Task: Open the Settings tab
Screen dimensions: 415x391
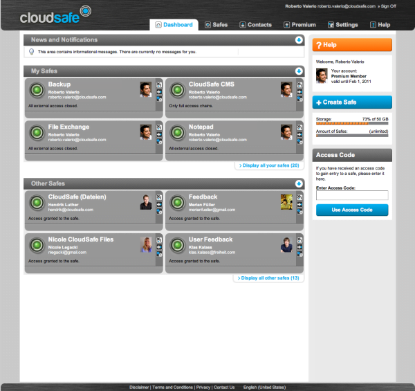Action: click(343, 25)
